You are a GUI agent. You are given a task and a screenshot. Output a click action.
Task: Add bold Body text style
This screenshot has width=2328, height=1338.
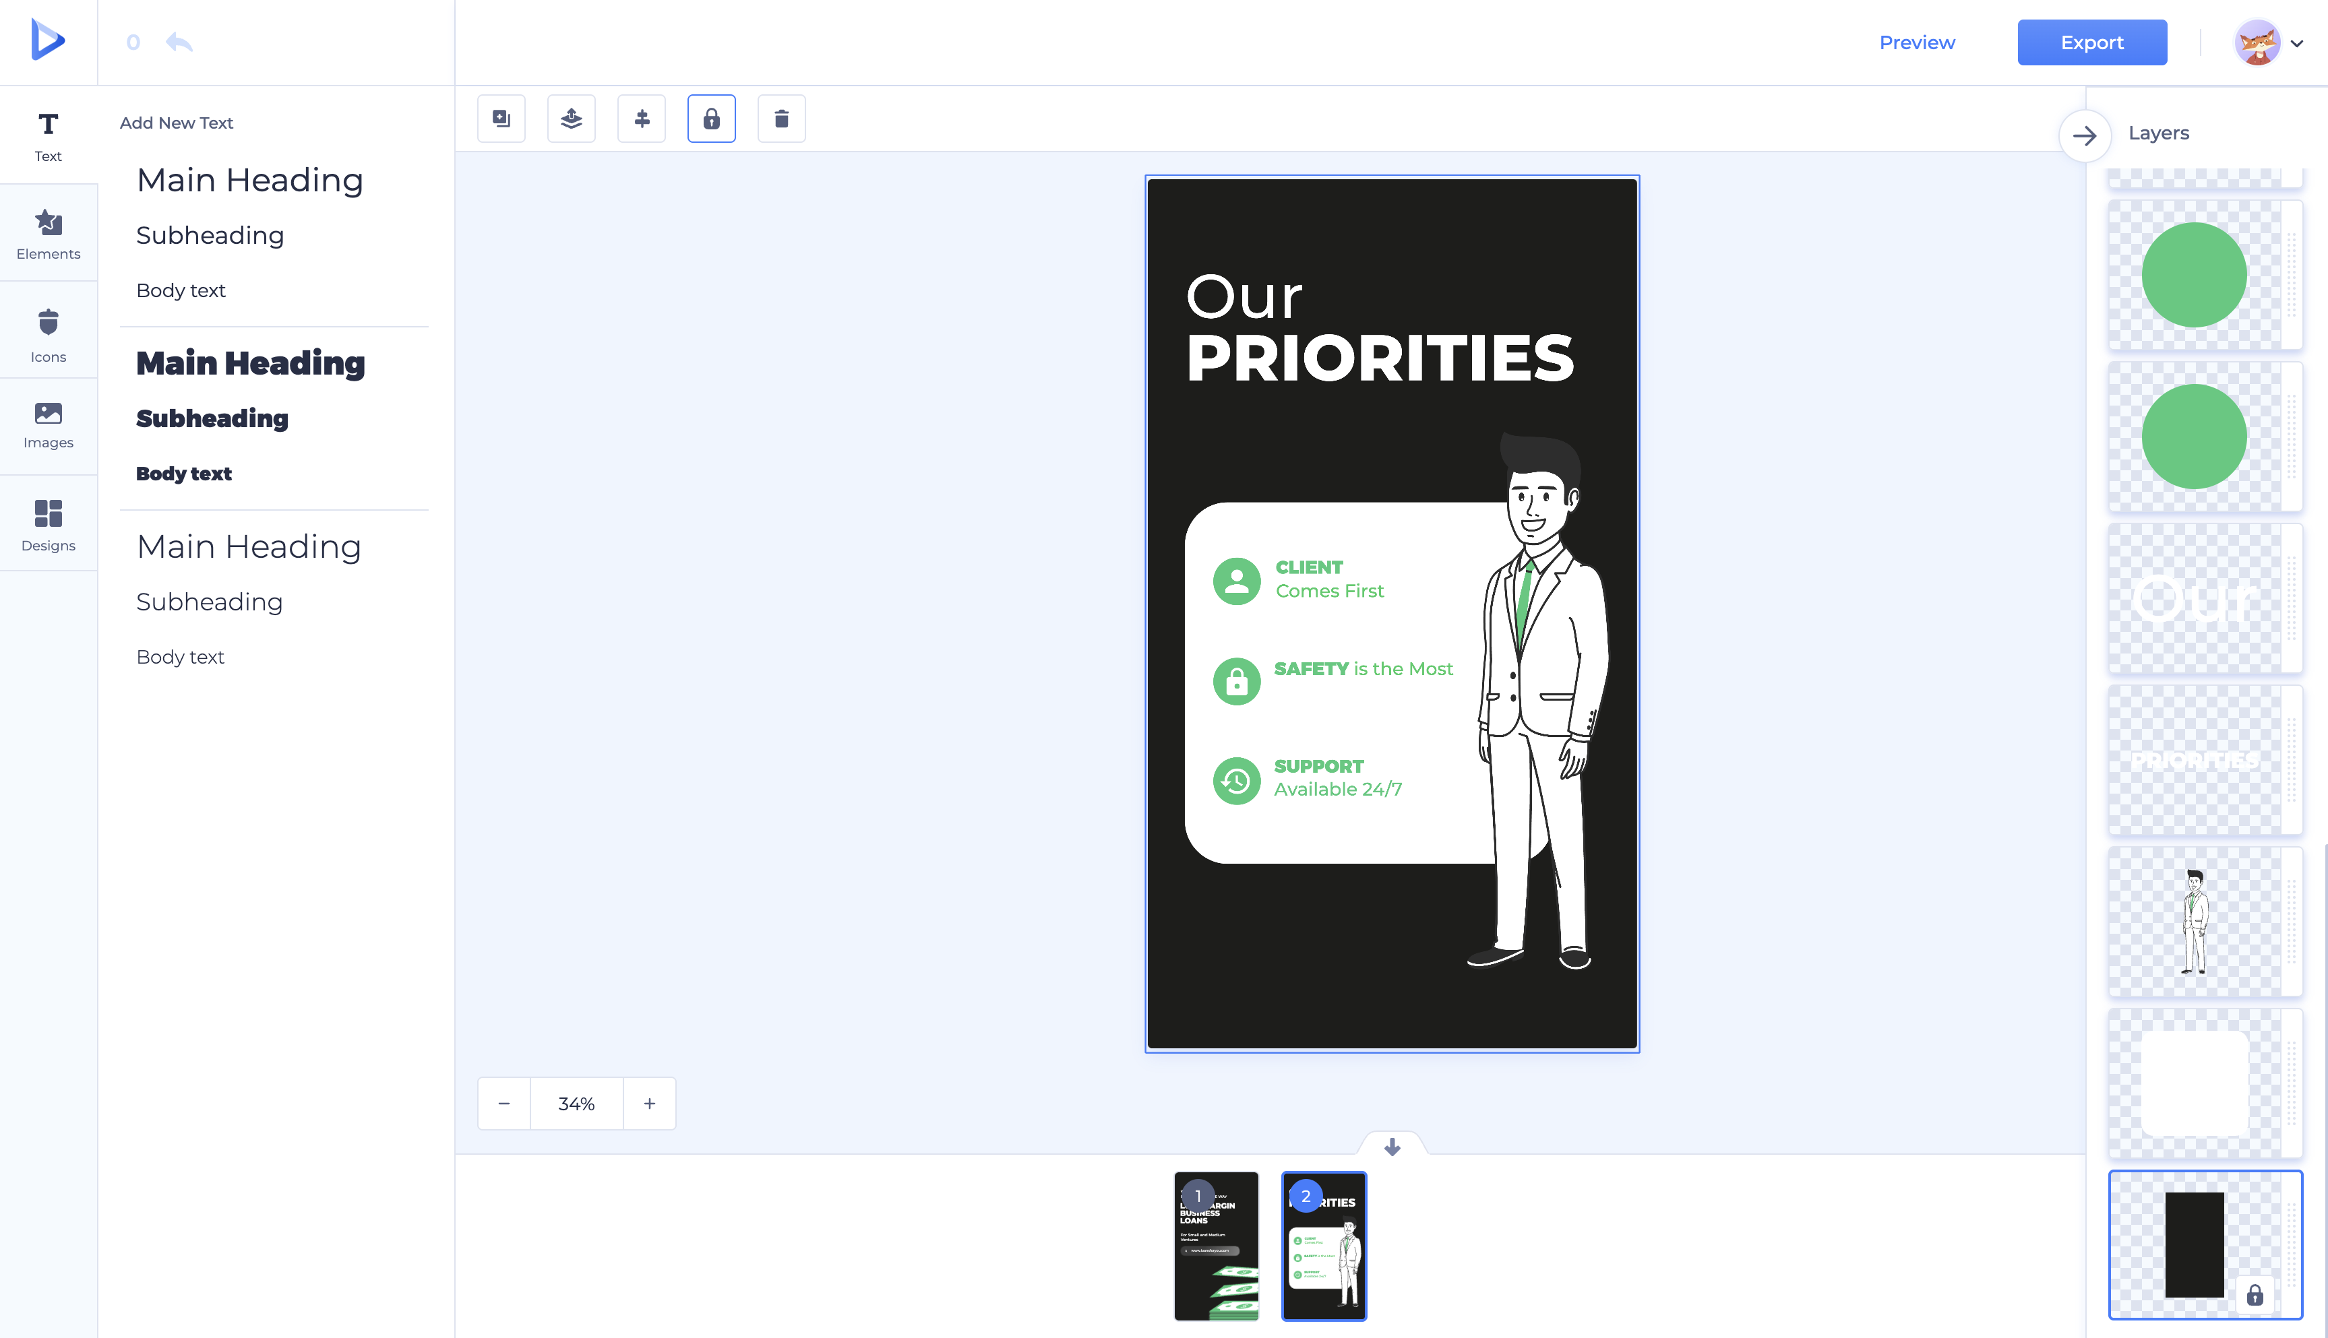click(184, 473)
